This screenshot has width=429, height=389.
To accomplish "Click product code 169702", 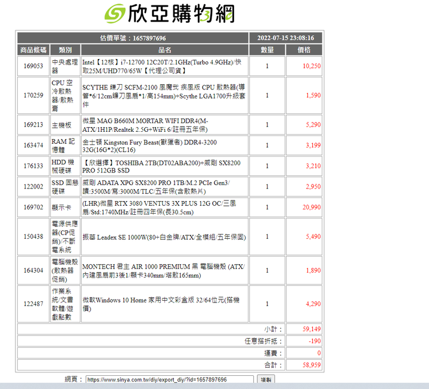I will pyautogui.click(x=33, y=207).
